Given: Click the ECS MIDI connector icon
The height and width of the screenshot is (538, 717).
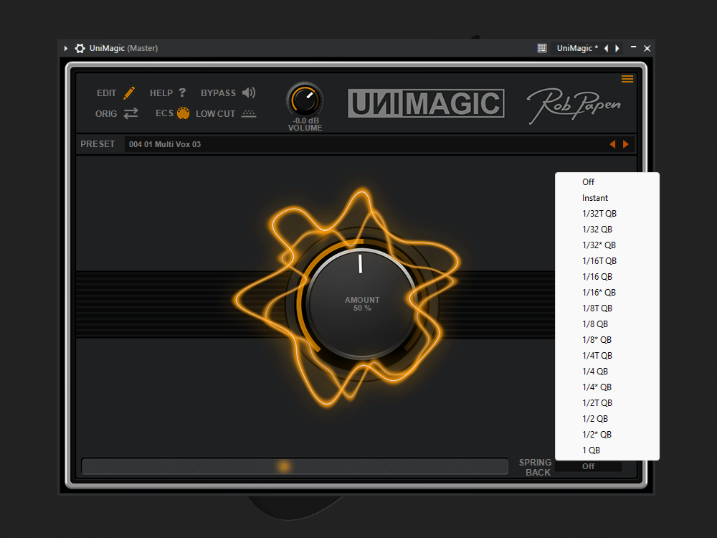Looking at the screenshot, I should click(183, 113).
